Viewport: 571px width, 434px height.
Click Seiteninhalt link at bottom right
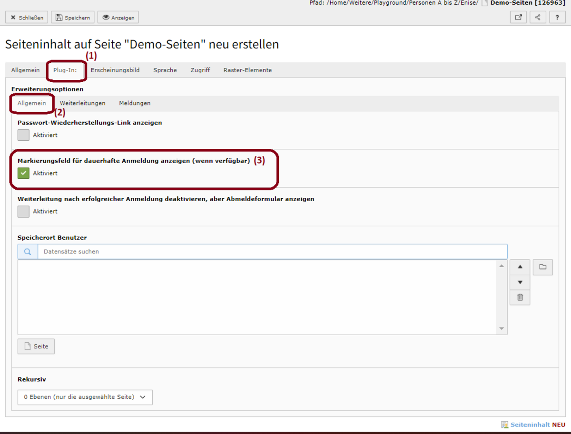pos(531,425)
